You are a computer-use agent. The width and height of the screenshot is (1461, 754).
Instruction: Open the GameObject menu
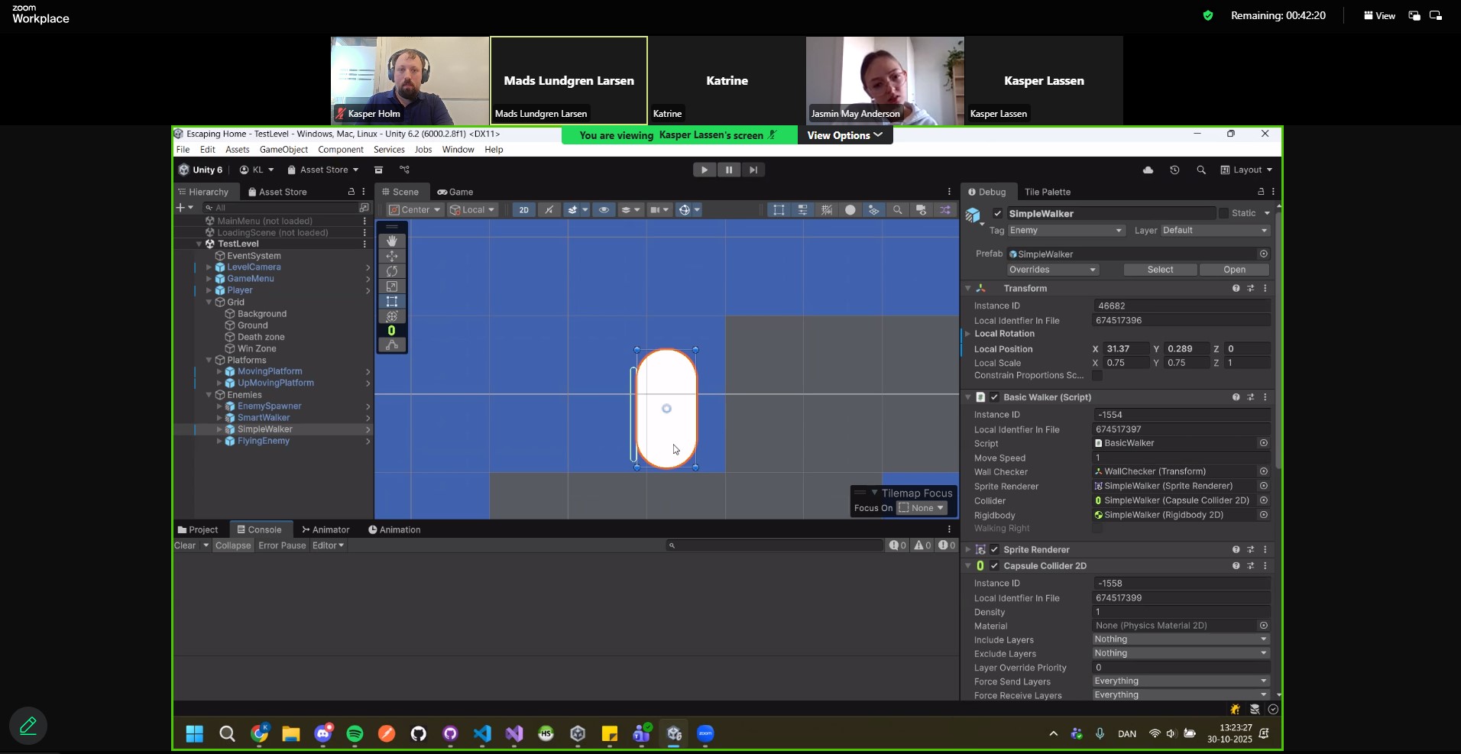click(283, 150)
